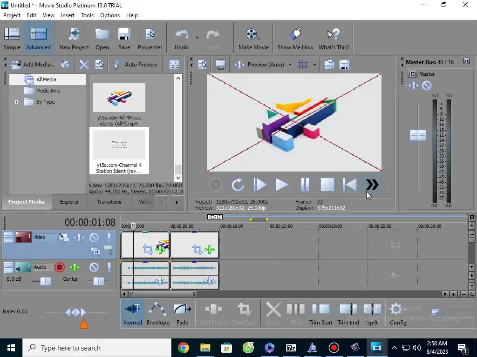Click Trim Start button
477x357 pixels.
321,313
